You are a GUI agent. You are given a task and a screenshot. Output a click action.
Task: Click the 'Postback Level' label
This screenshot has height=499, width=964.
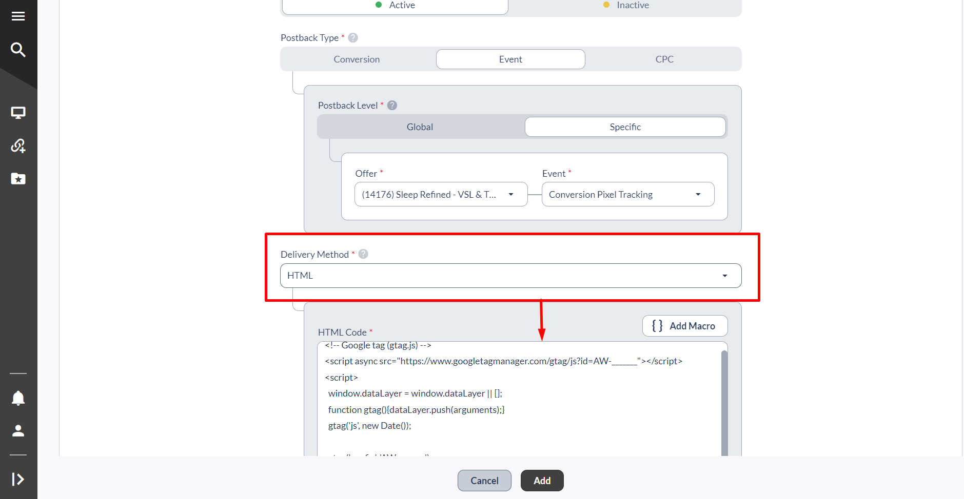click(348, 106)
